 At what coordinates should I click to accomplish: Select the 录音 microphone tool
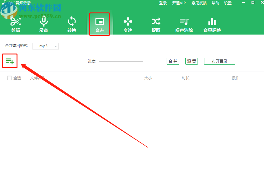tap(44, 25)
